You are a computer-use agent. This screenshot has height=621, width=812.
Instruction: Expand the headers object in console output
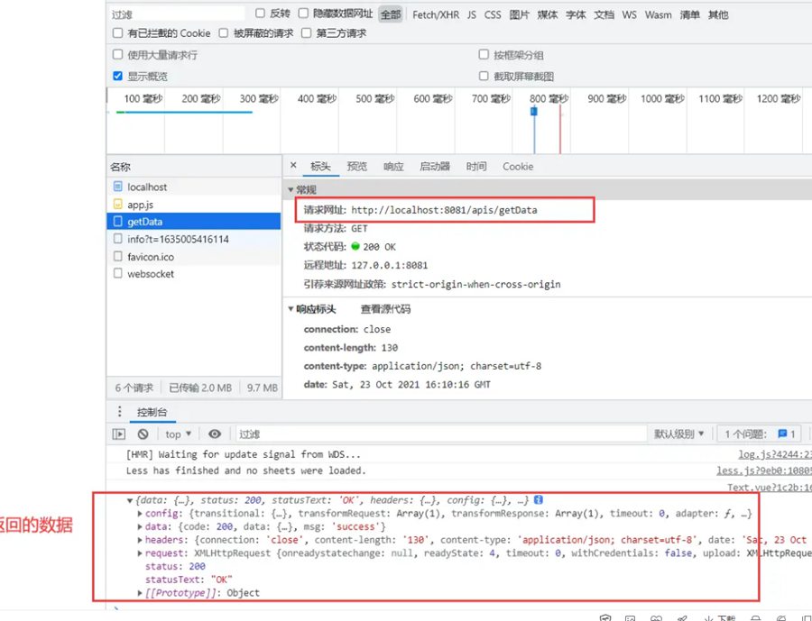[139, 540]
